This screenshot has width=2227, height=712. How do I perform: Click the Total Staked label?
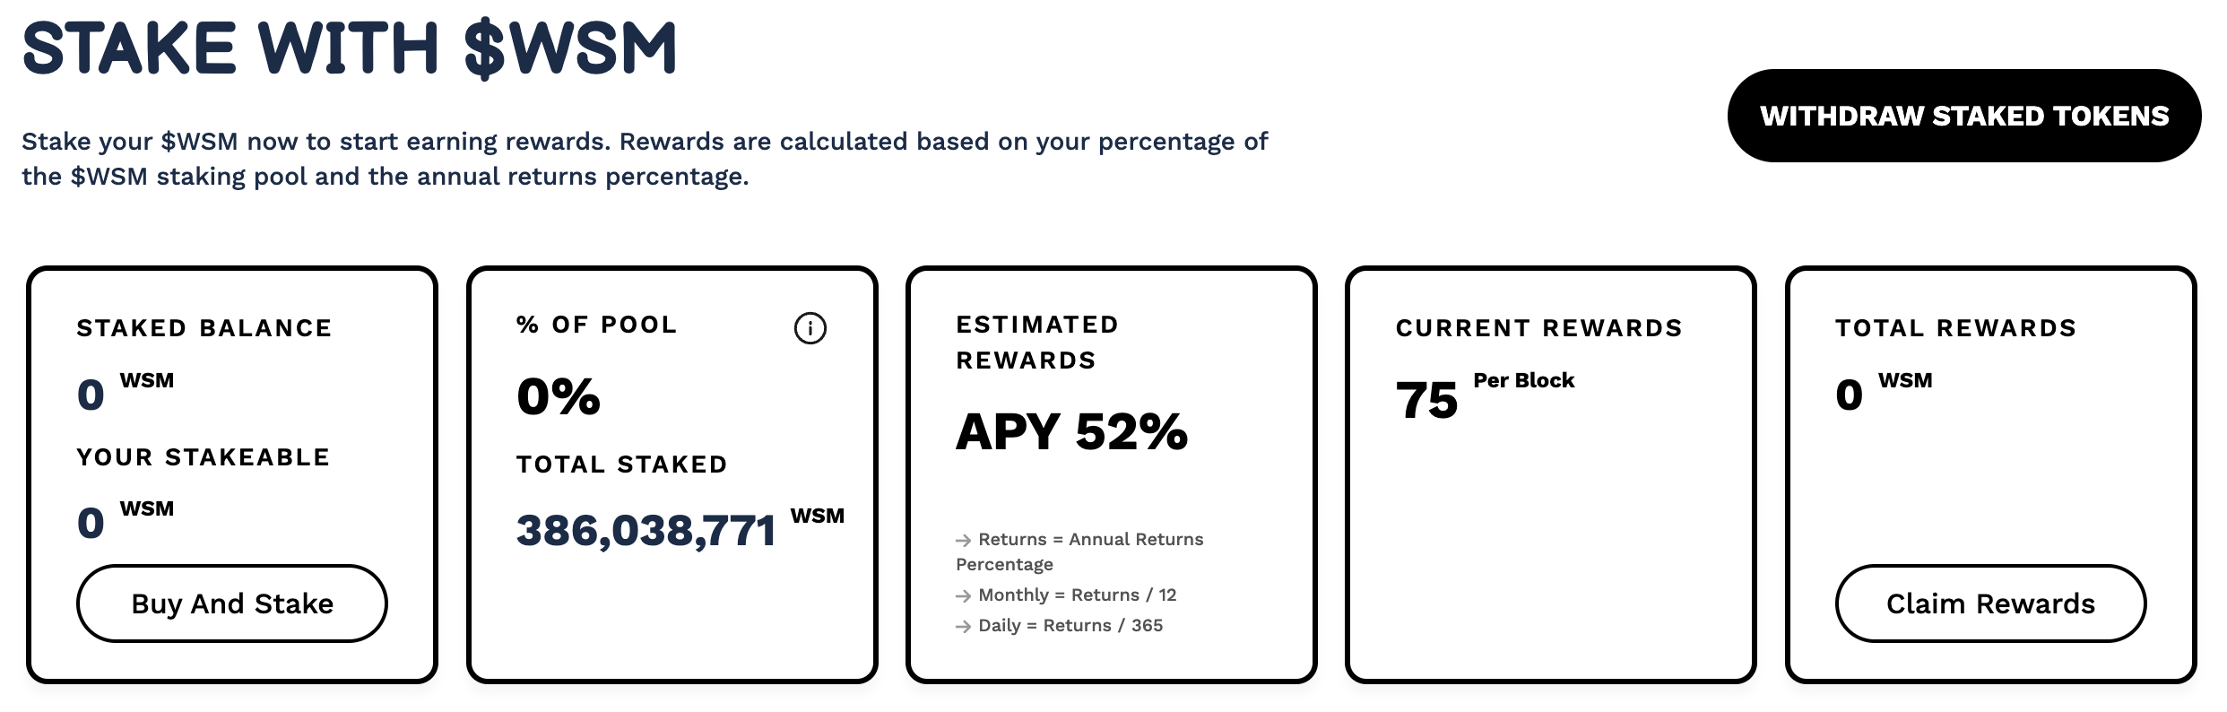(x=622, y=465)
